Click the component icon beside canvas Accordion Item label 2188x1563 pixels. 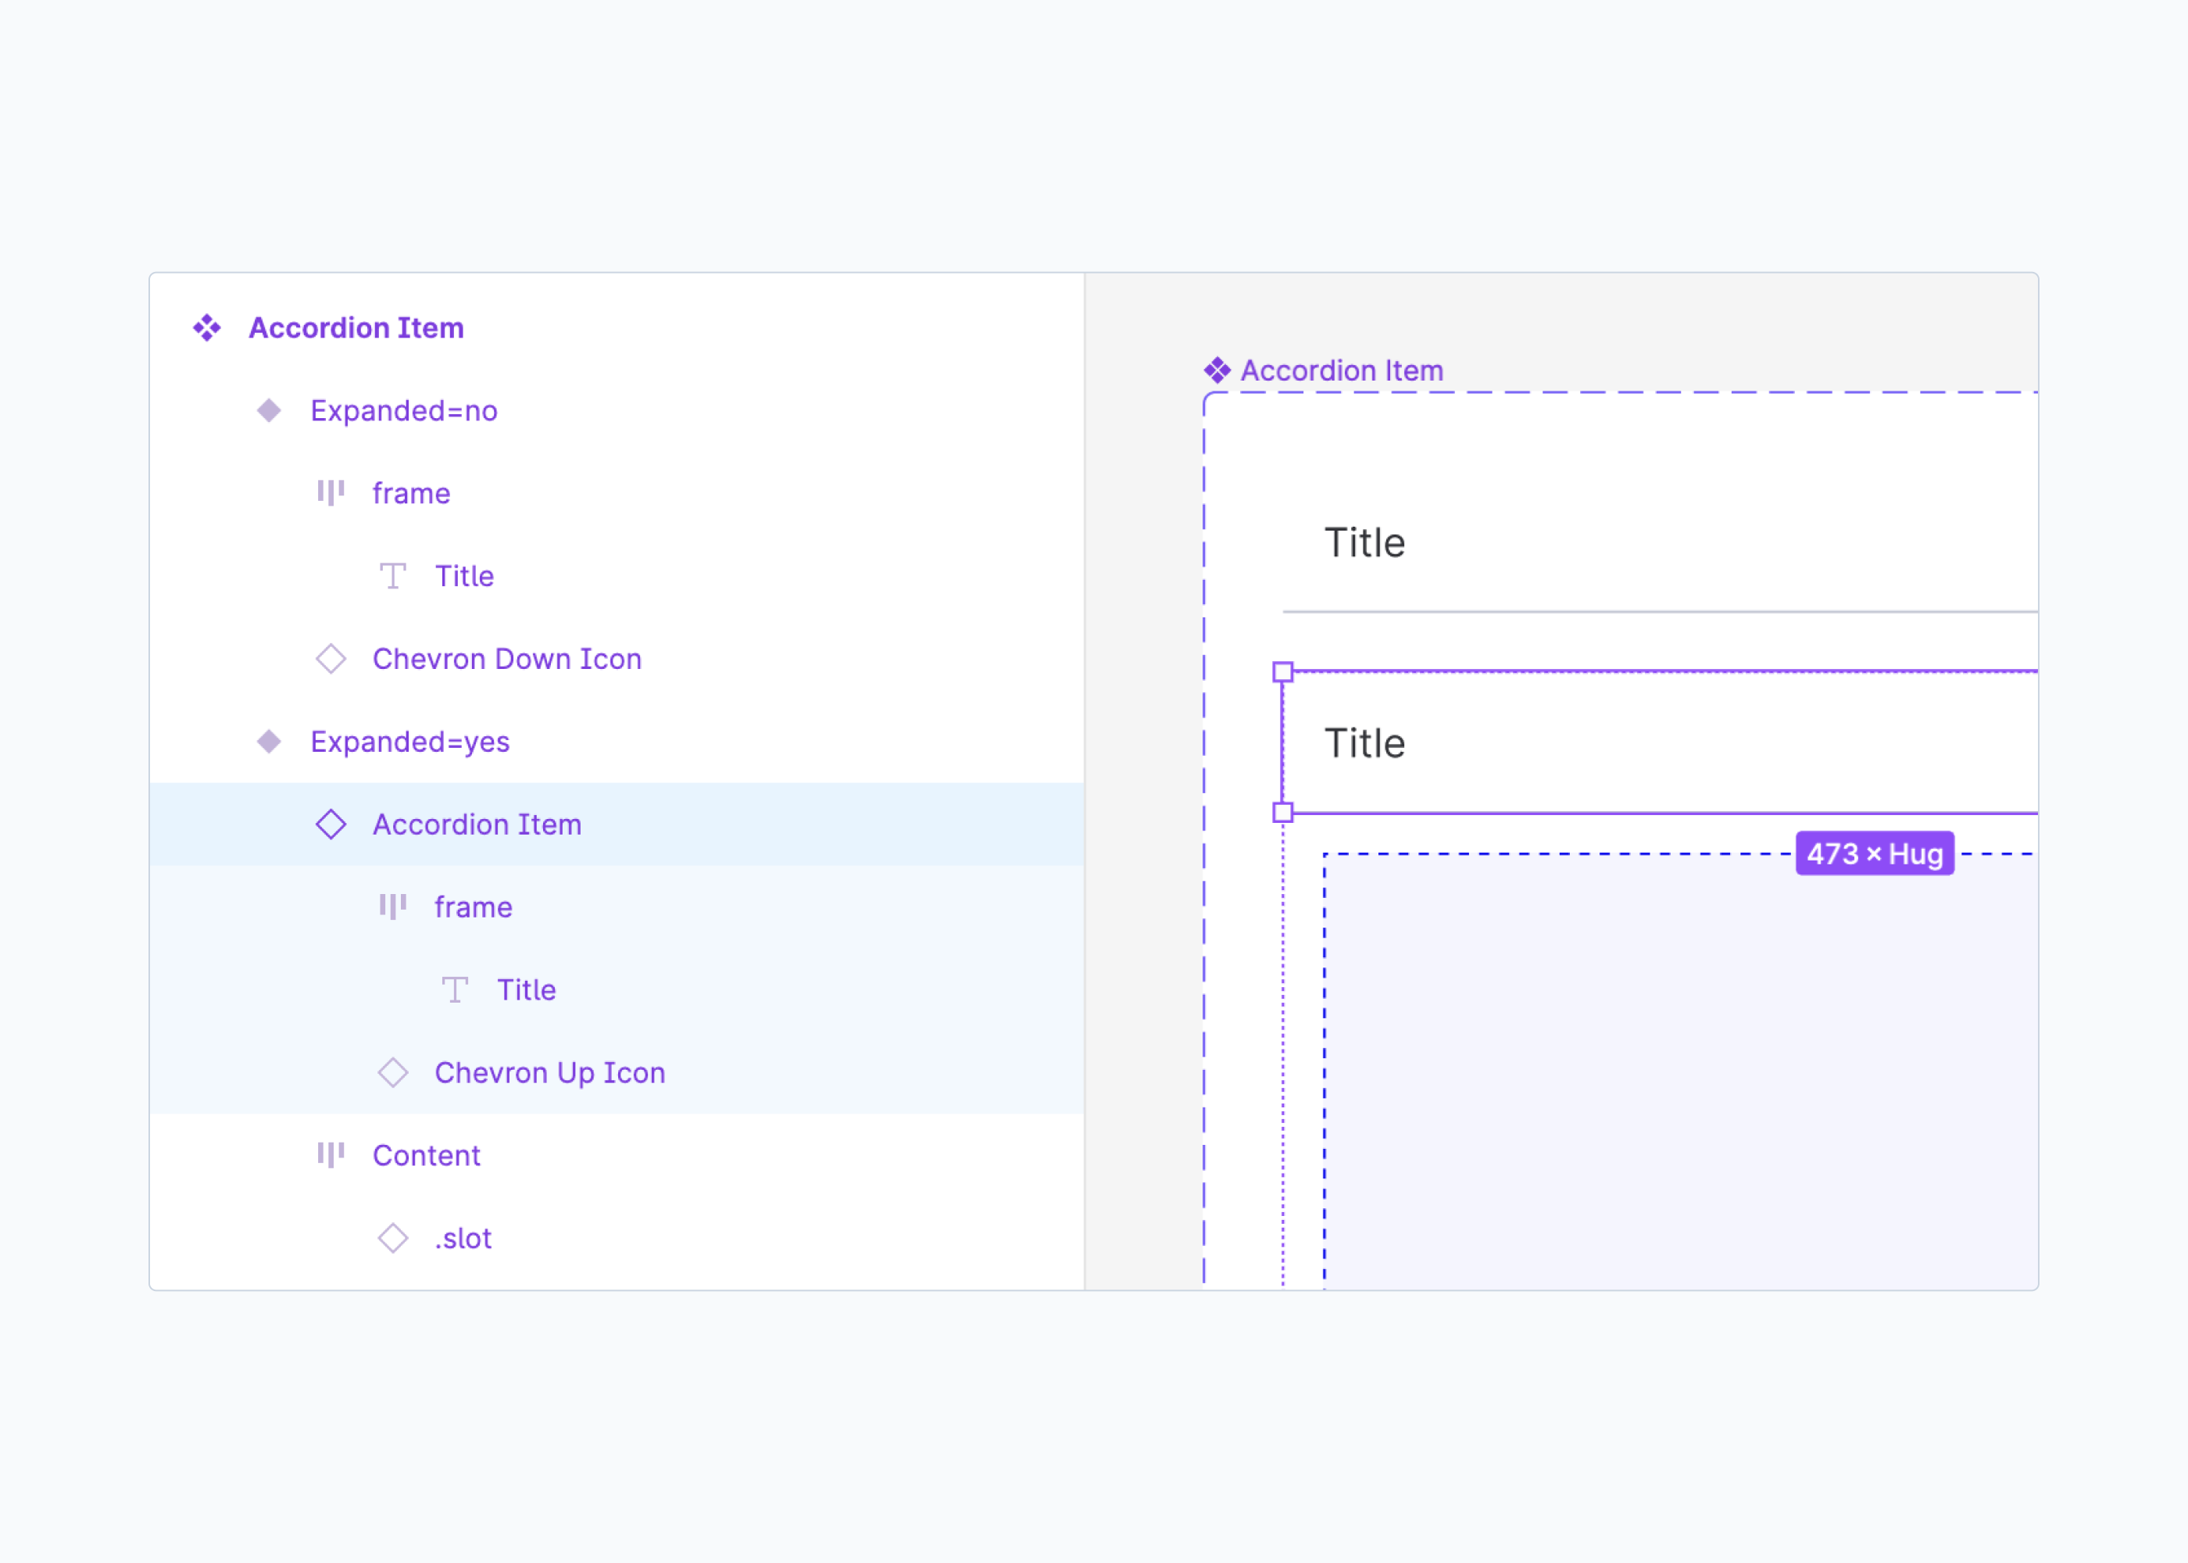click(x=1217, y=370)
